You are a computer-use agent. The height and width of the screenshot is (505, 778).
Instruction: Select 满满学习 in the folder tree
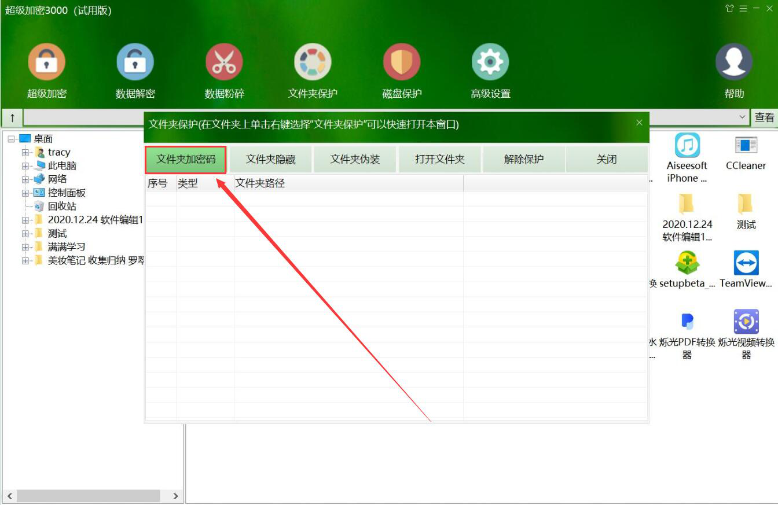coord(67,247)
